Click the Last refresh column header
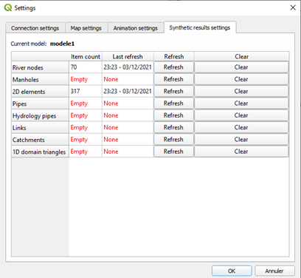 [128, 56]
